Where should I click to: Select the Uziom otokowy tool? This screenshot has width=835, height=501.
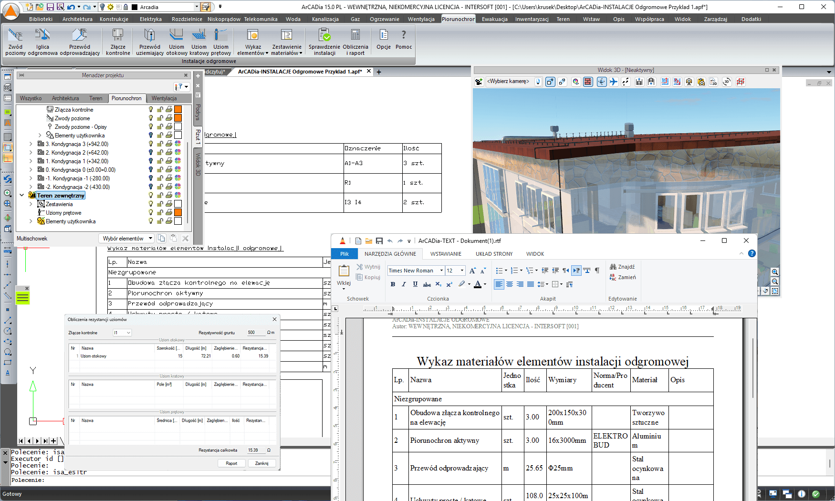(177, 42)
